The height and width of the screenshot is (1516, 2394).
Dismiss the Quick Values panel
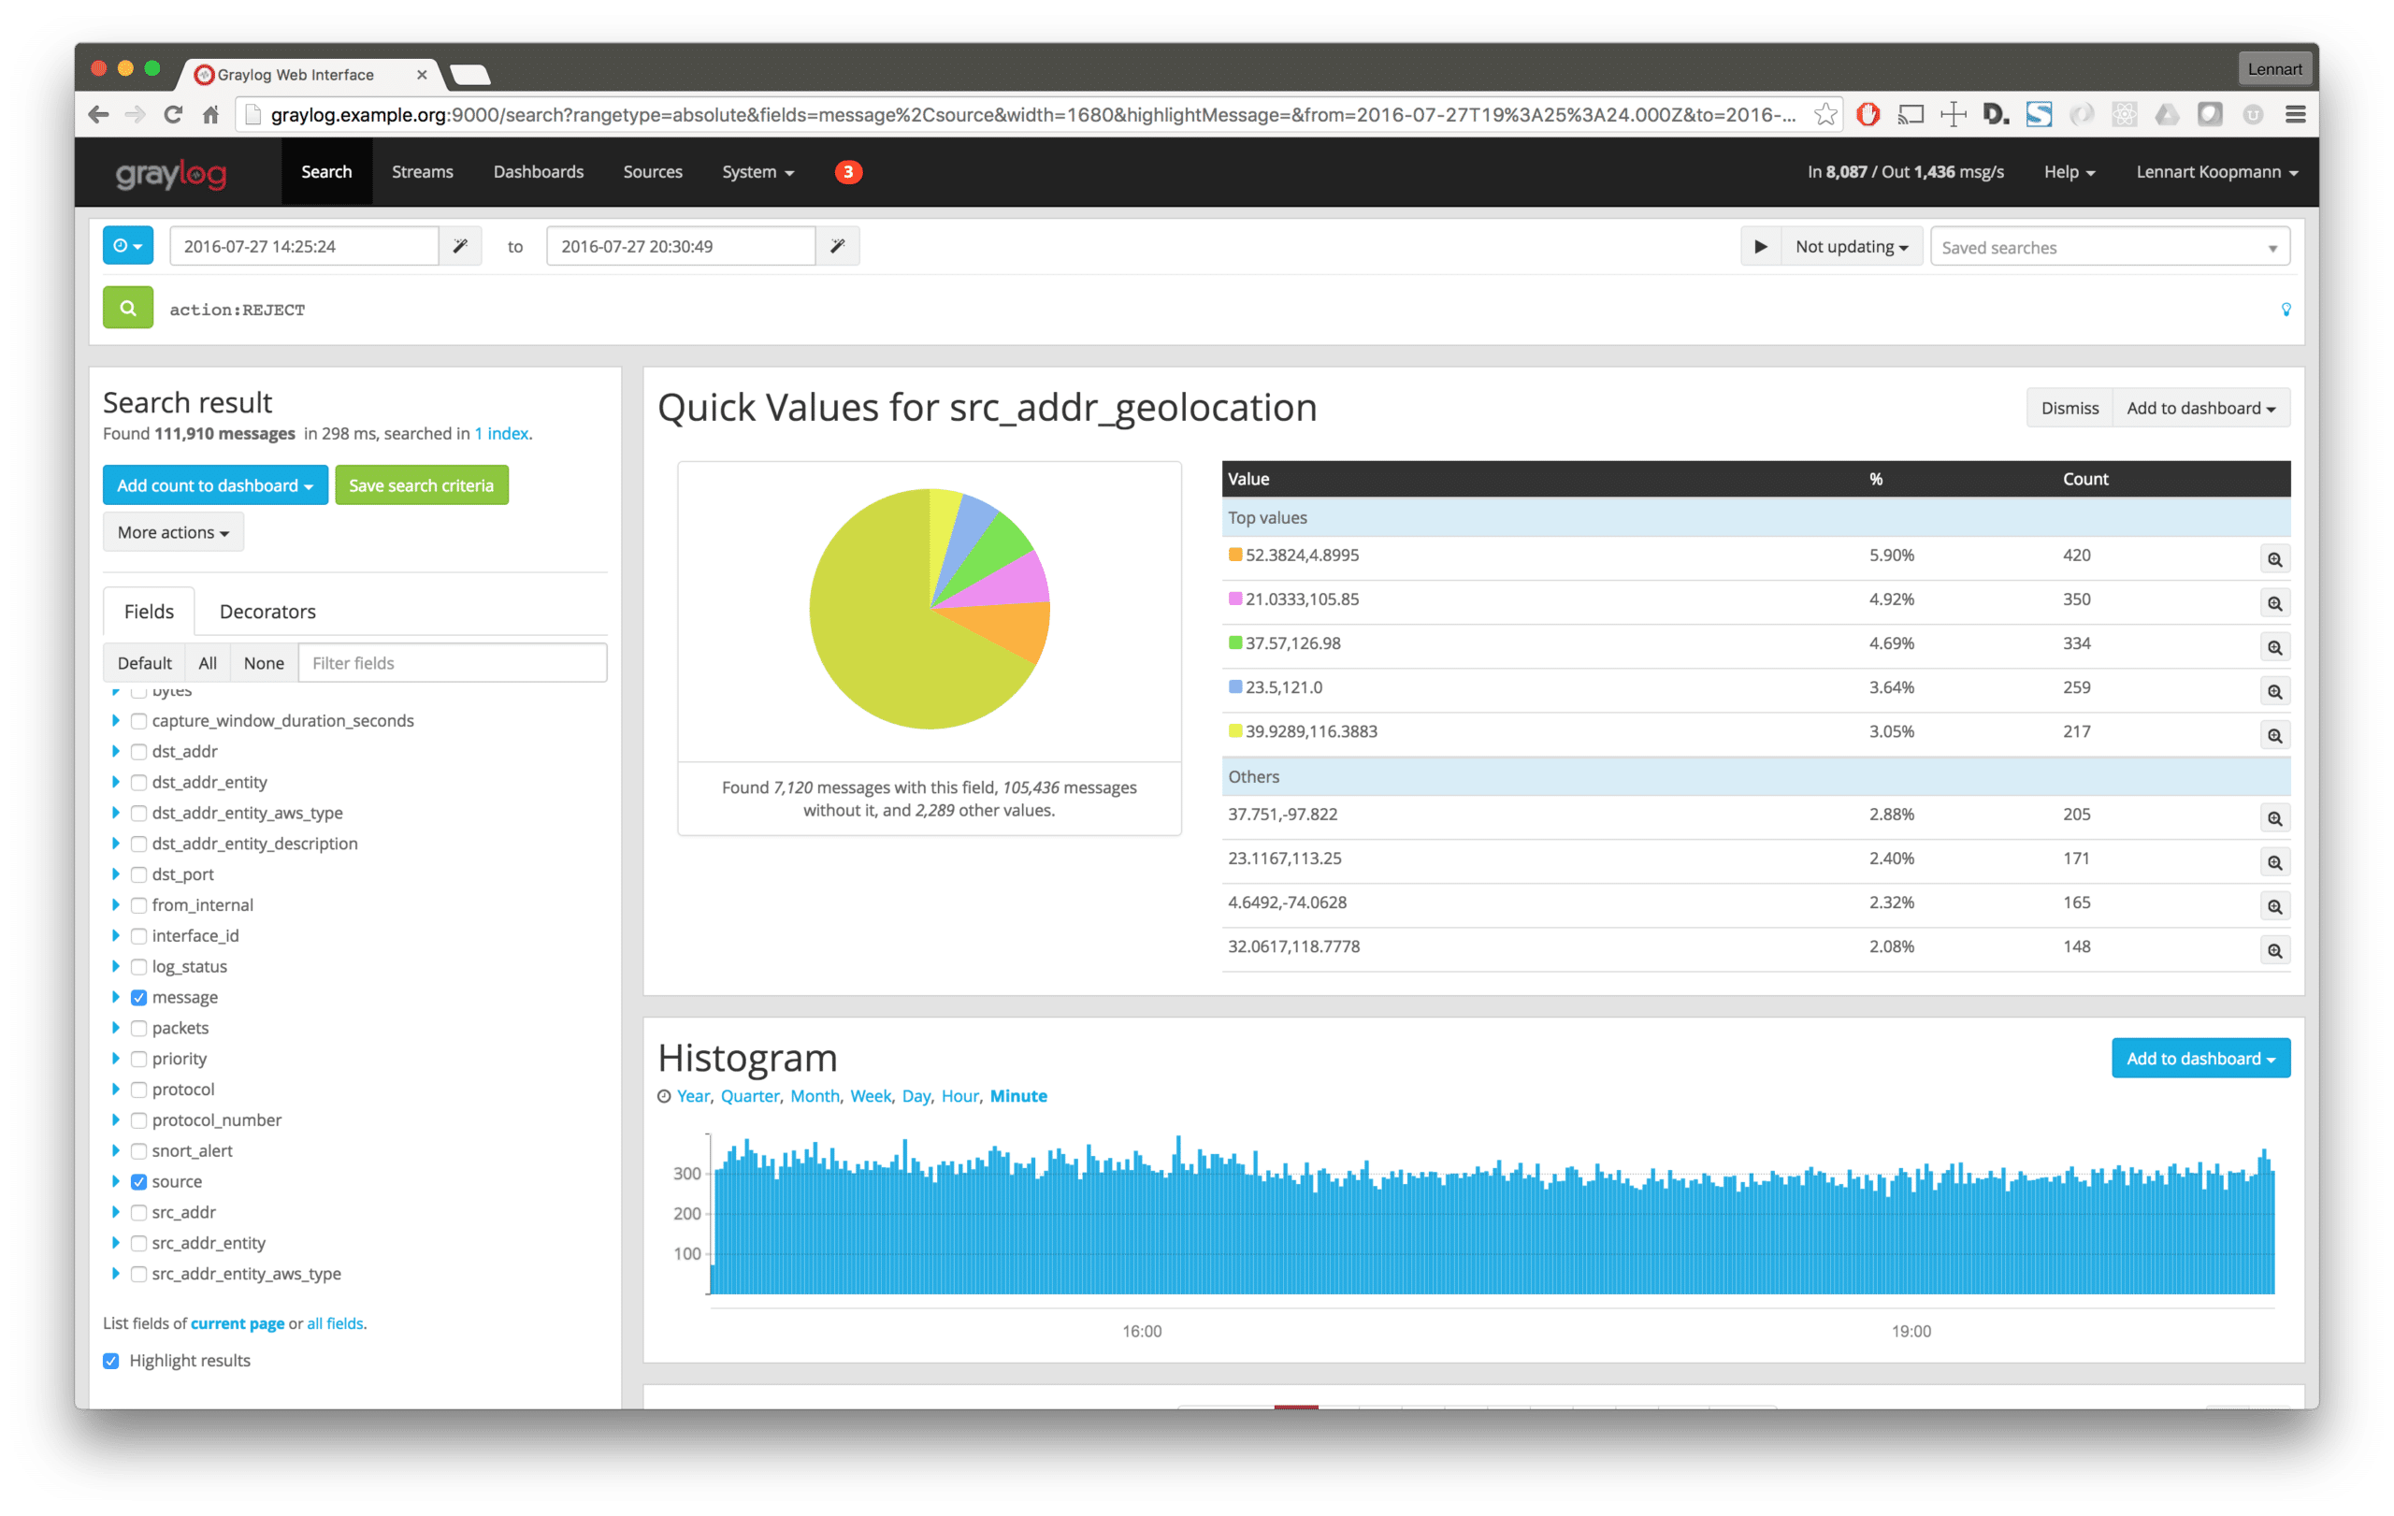[x=2069, y=408]
